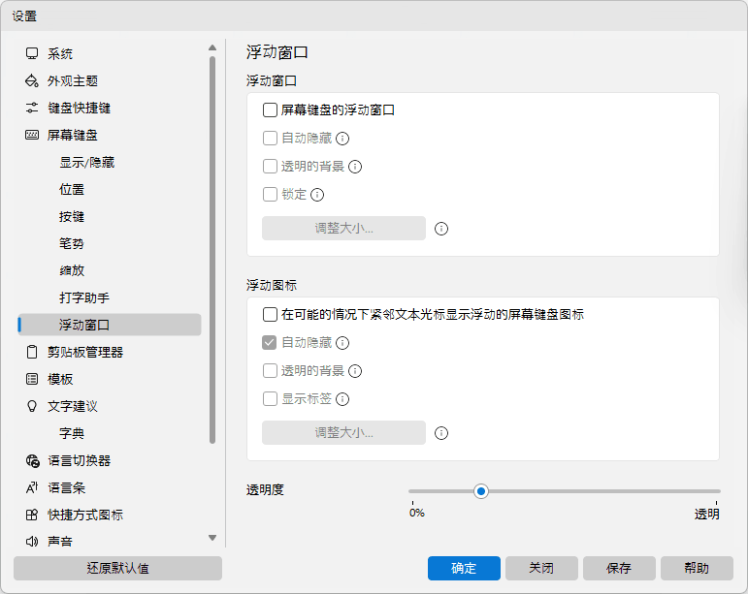
Task: Select 系统 in the settings sidebar
Action: pos(110,54)
